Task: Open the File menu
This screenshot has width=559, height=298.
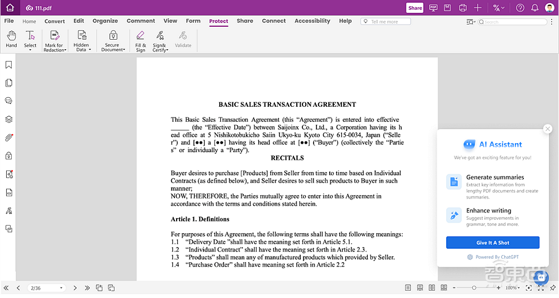Action: pyautogui.click(x=9, y=21)
